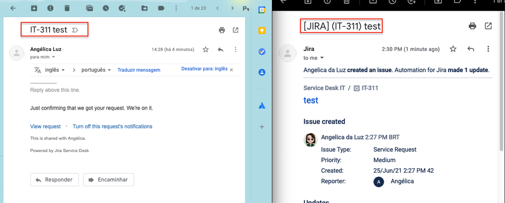Mark as unread in left Gmail window
The height and width of the screenshot is (203, 505).
coord(89,9)
